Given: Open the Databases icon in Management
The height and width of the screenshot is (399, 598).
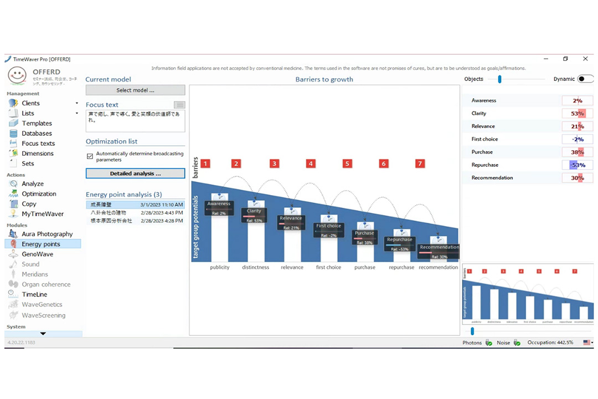Looking at the screenshot, I should pyautogui.click(x=13, y=133).
